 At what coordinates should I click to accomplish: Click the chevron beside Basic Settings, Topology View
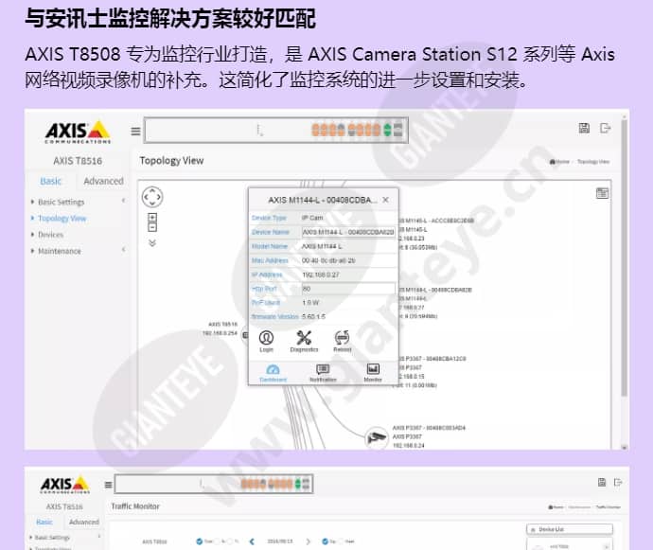[123, 201]
